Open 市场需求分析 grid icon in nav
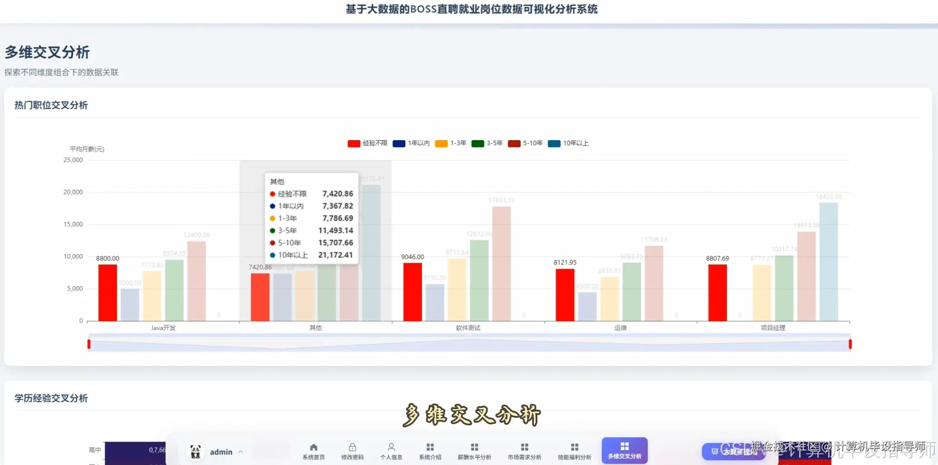 point(525,447)
